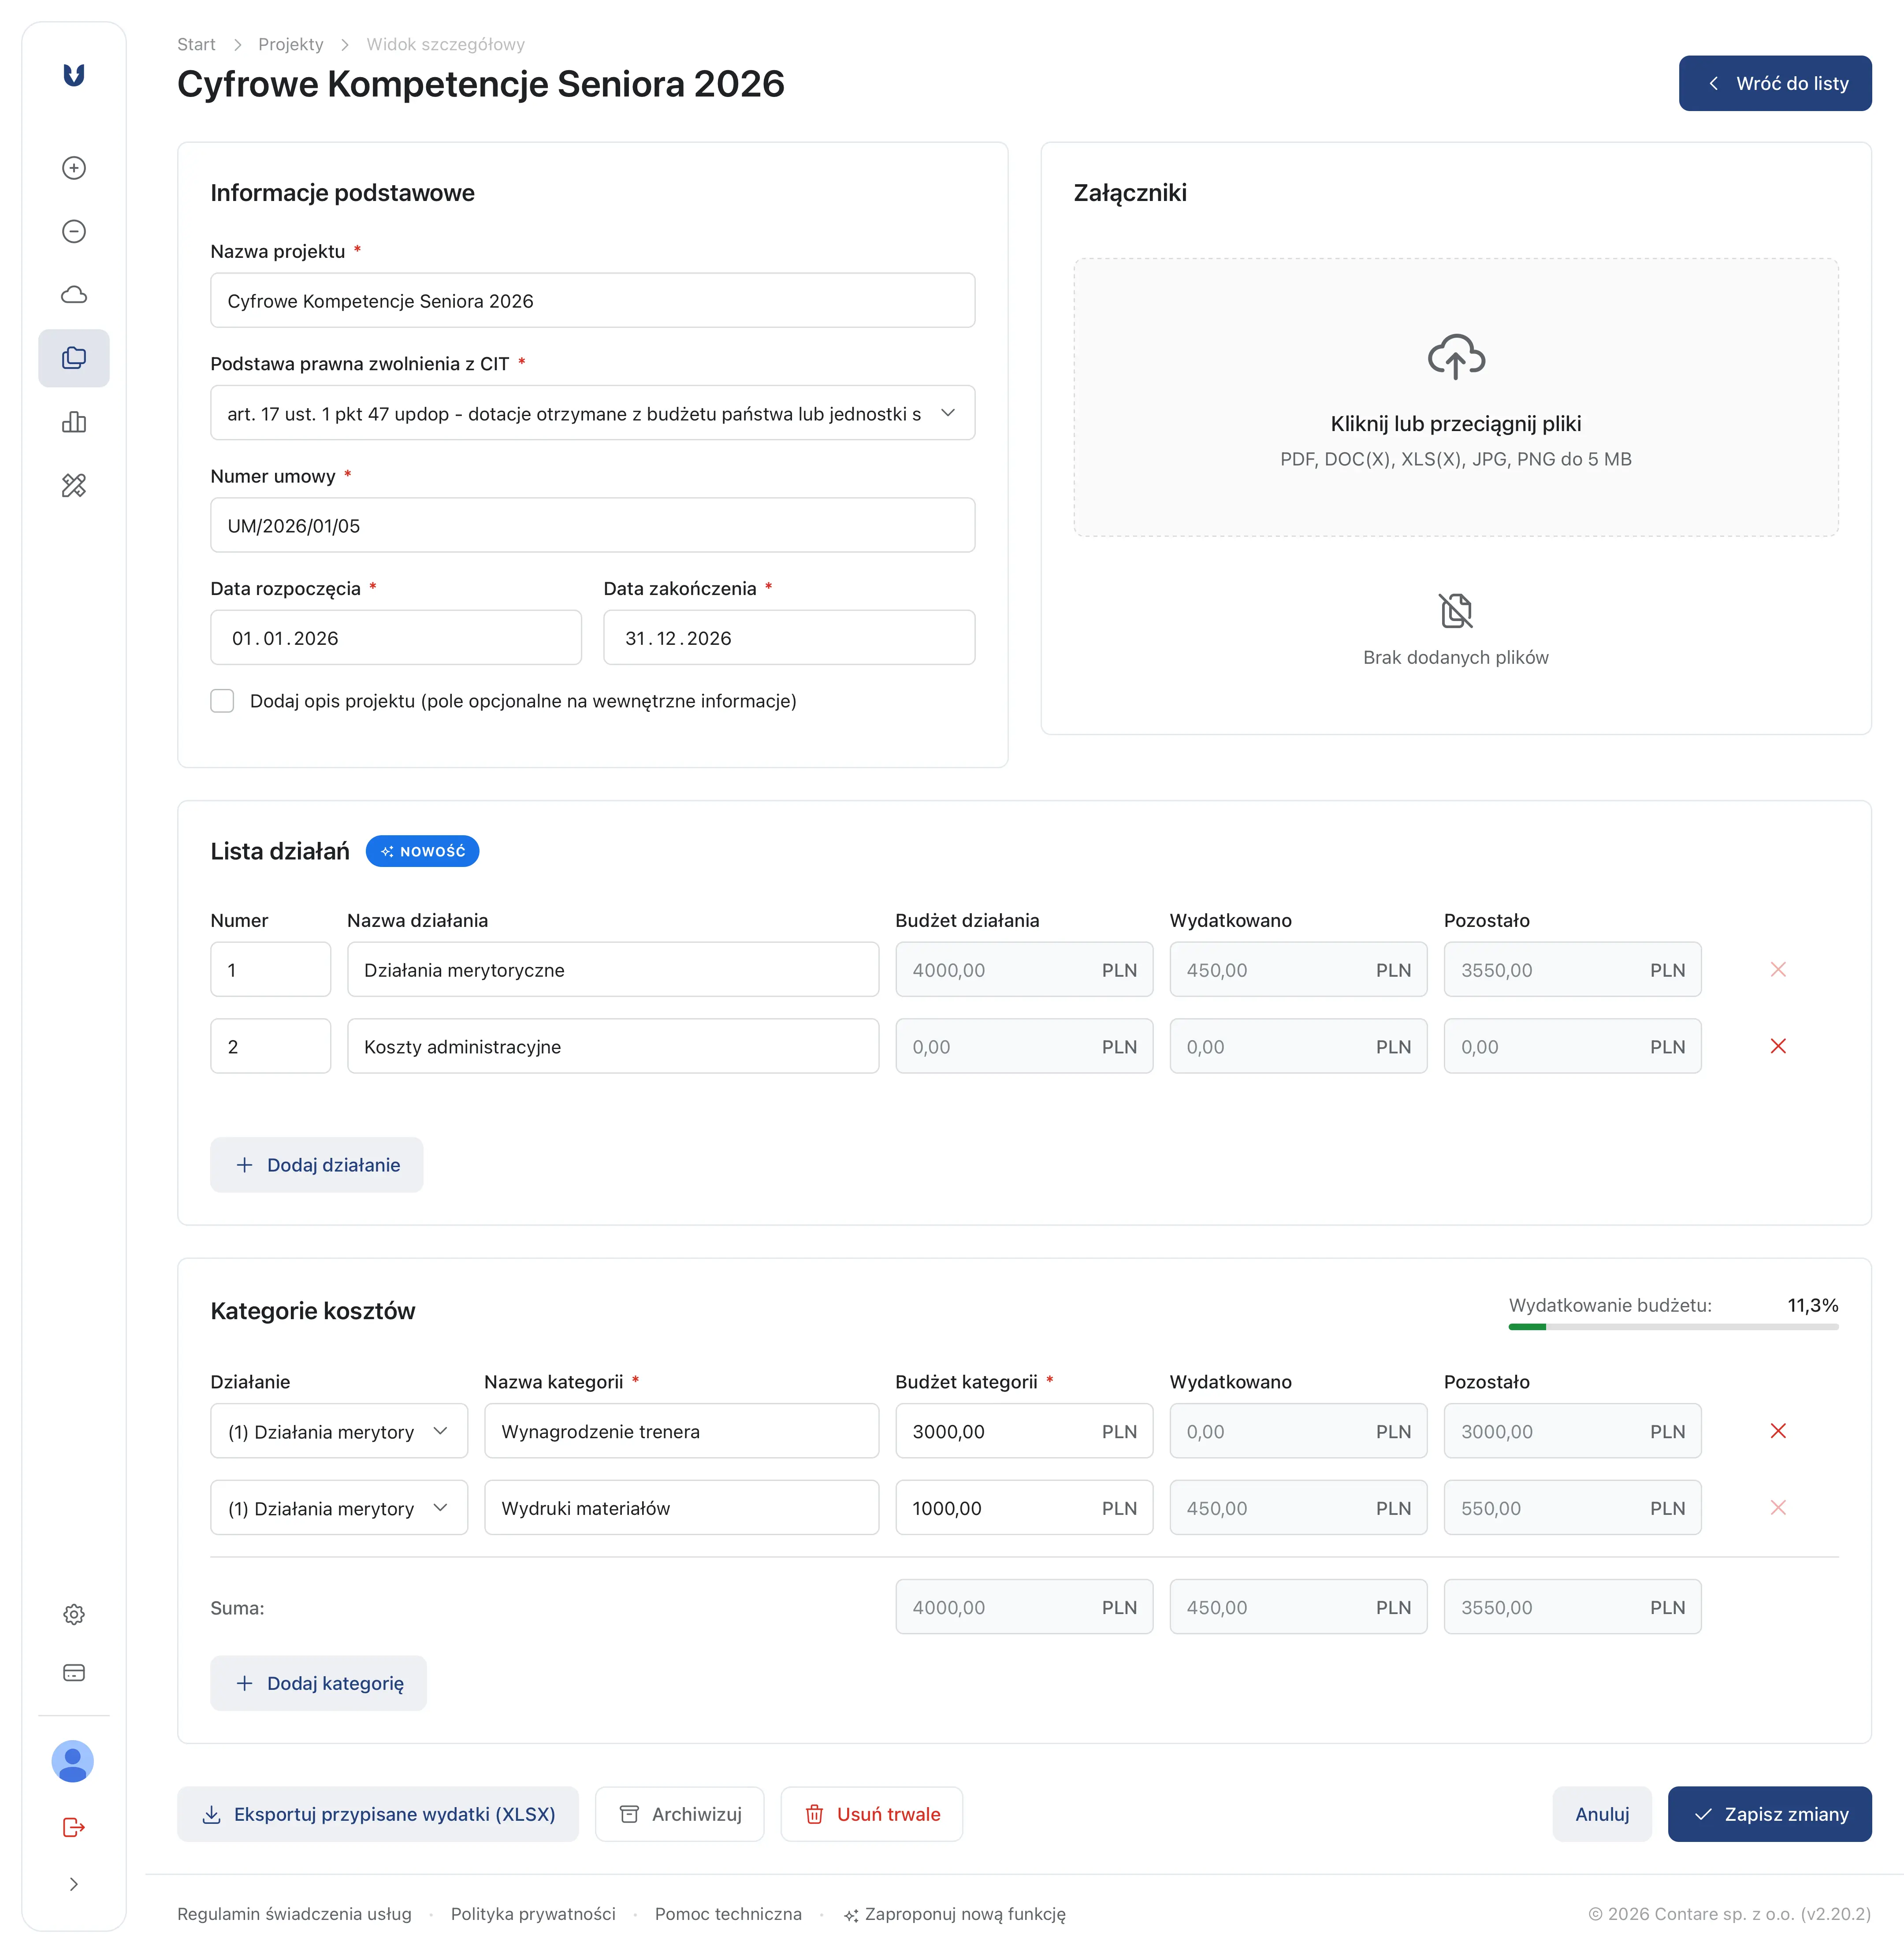
Task: Click the minus circle sidebar icon
Action: tap(74, 232)
